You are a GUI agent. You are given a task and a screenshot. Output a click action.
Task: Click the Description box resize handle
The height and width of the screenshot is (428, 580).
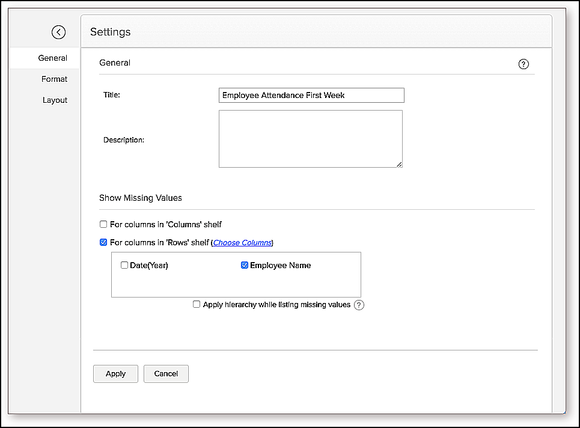pos(398,164)
